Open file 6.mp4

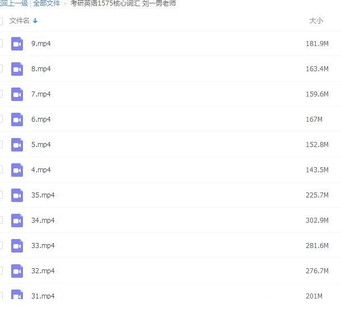41,120
